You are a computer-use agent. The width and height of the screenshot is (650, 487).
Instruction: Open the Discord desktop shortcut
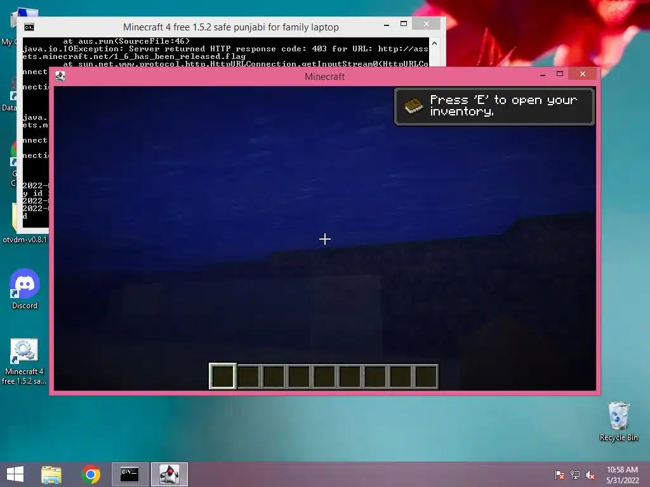[25, 289]
